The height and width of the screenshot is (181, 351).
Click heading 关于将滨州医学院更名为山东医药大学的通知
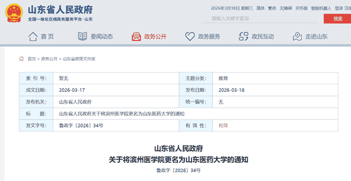tap(179, 160)
